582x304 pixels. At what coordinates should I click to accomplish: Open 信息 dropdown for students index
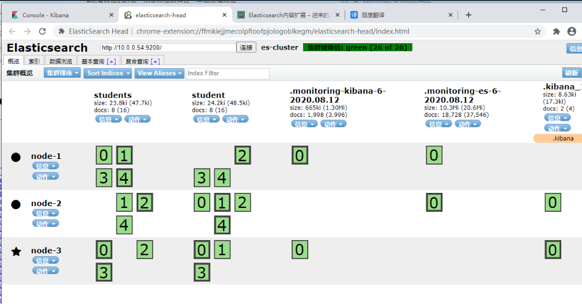[x=108, y=119]
